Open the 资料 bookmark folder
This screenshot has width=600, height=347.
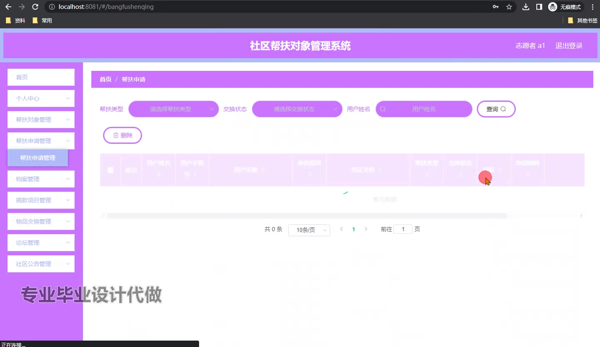click(x=15, y=20)
